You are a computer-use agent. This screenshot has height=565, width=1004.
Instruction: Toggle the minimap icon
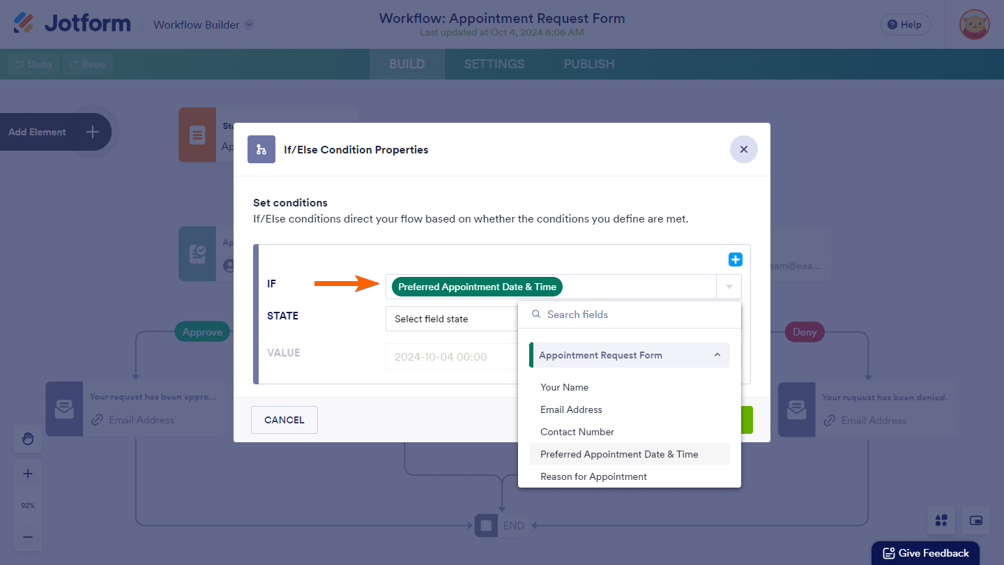[976, 520]
